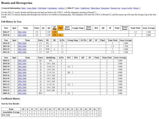Click the Full History by Year heading
This screenshot has width=159, height=119.
click(11, 22)
